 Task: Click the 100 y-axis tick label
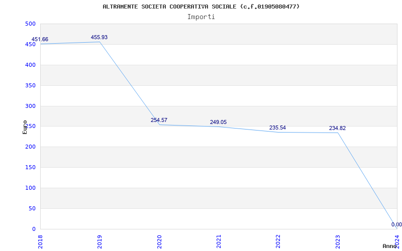[30, 188]
